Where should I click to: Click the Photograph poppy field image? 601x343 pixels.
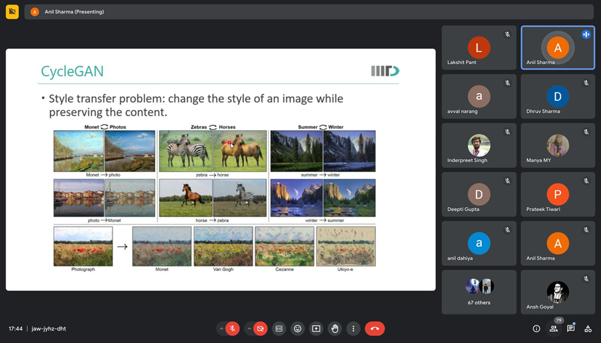[83, 246]
